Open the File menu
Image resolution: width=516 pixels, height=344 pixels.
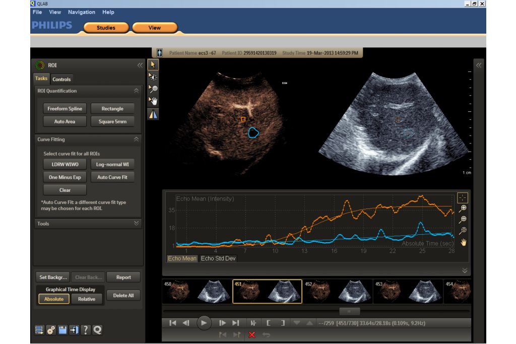coord(37,12)
